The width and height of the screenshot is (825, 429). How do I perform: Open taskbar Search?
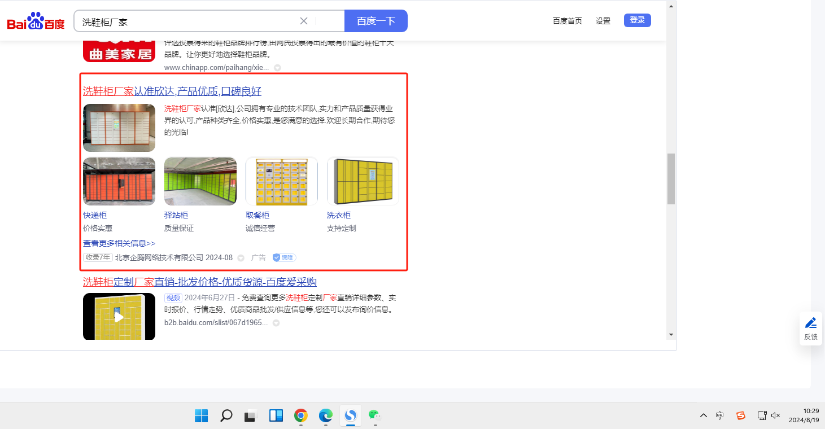pyautogui.click(x=226, y=416)
